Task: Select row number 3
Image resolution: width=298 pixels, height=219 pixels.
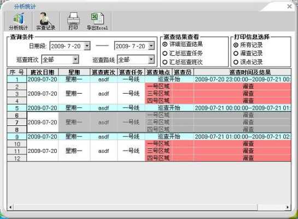Action: pos(17,94)
